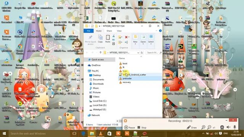This screenshot has width=244, height=137.
Task: Open the address bar history dropdown
Action: pos(138,53)
